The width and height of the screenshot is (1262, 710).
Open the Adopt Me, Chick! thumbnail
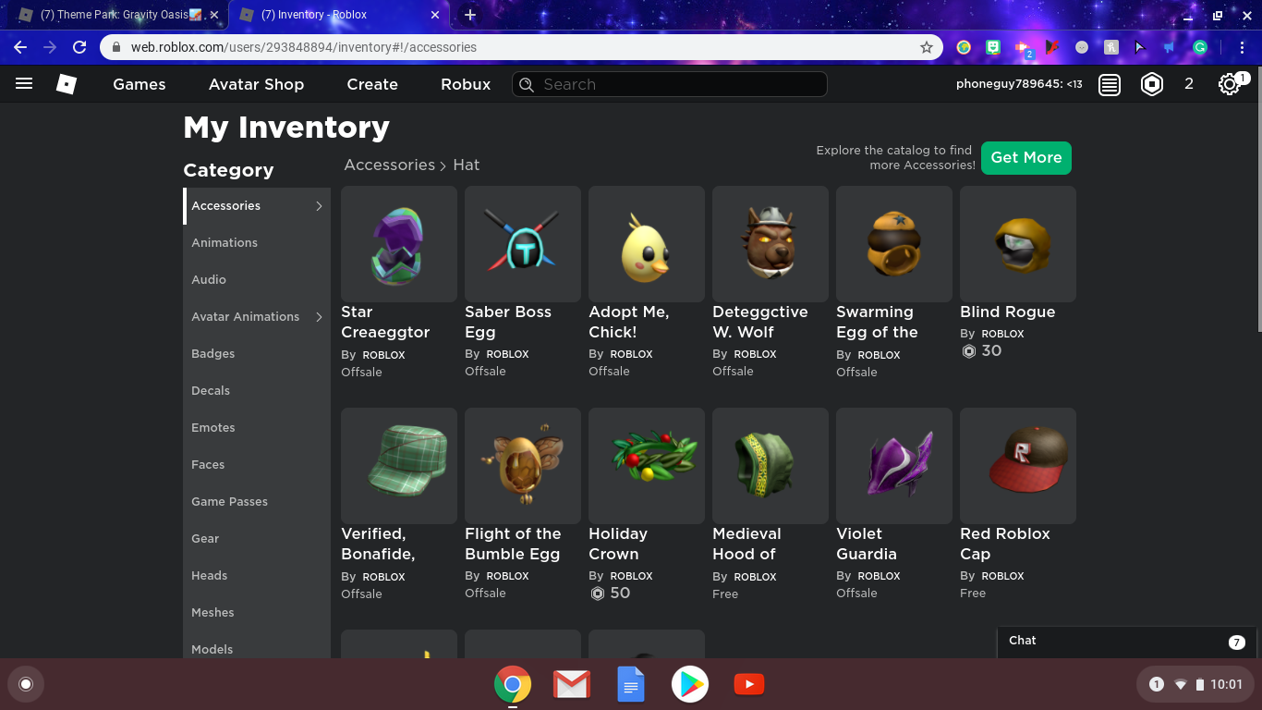point(647,244)
